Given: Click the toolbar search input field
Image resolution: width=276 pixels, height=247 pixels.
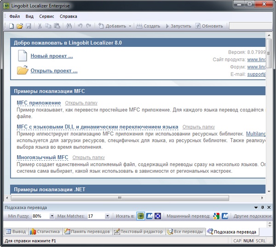Looking at the screenshot, I should [251, 26].
